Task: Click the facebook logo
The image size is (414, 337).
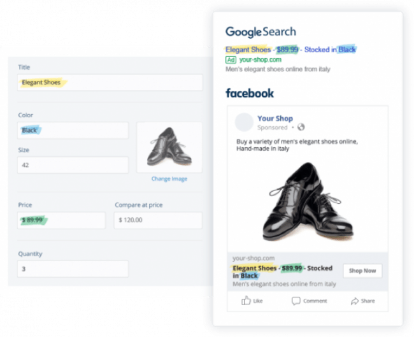Action: point(250,93)
